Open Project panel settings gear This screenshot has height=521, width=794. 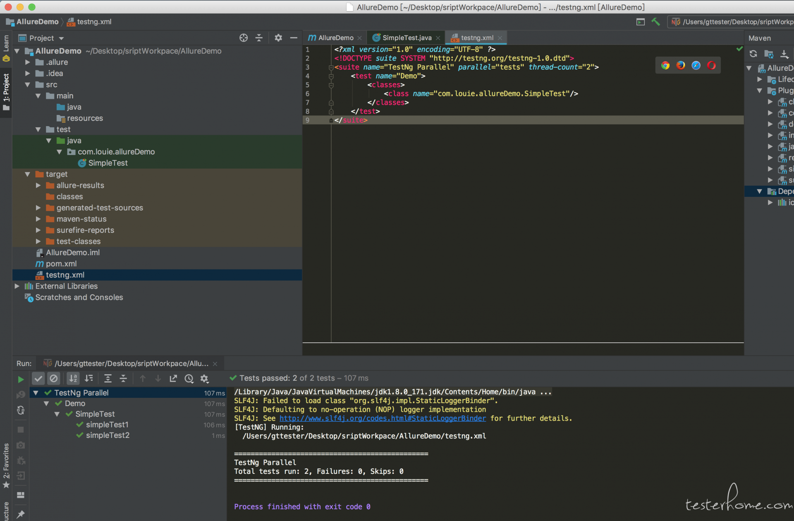point(278,38)
